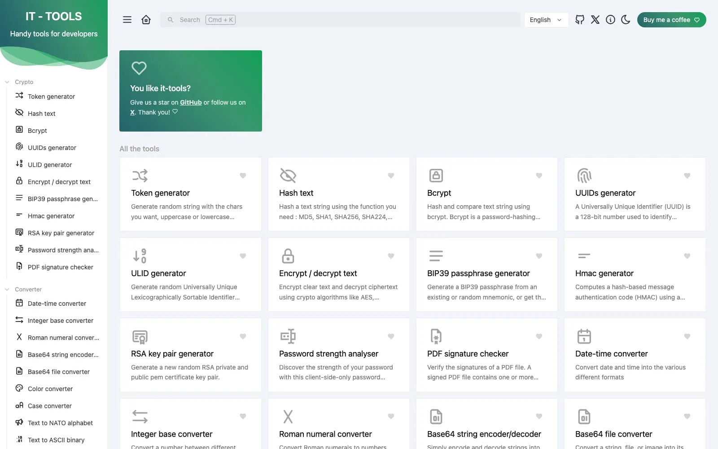This screenshot has width=718, height=449.
Task: Open the About info icon
Action: click(610, 20)
